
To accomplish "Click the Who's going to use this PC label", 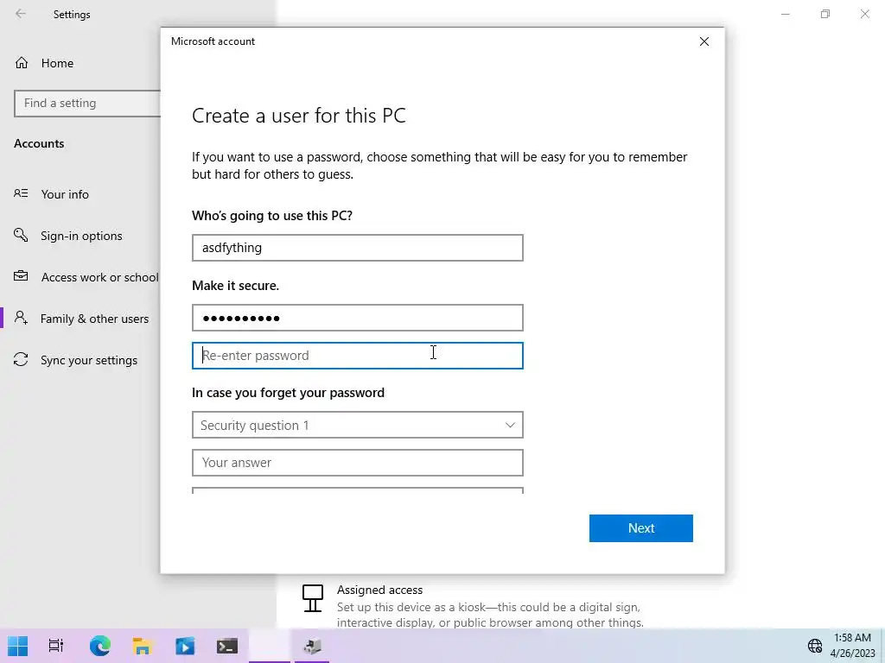I will (x=272, y=215).
